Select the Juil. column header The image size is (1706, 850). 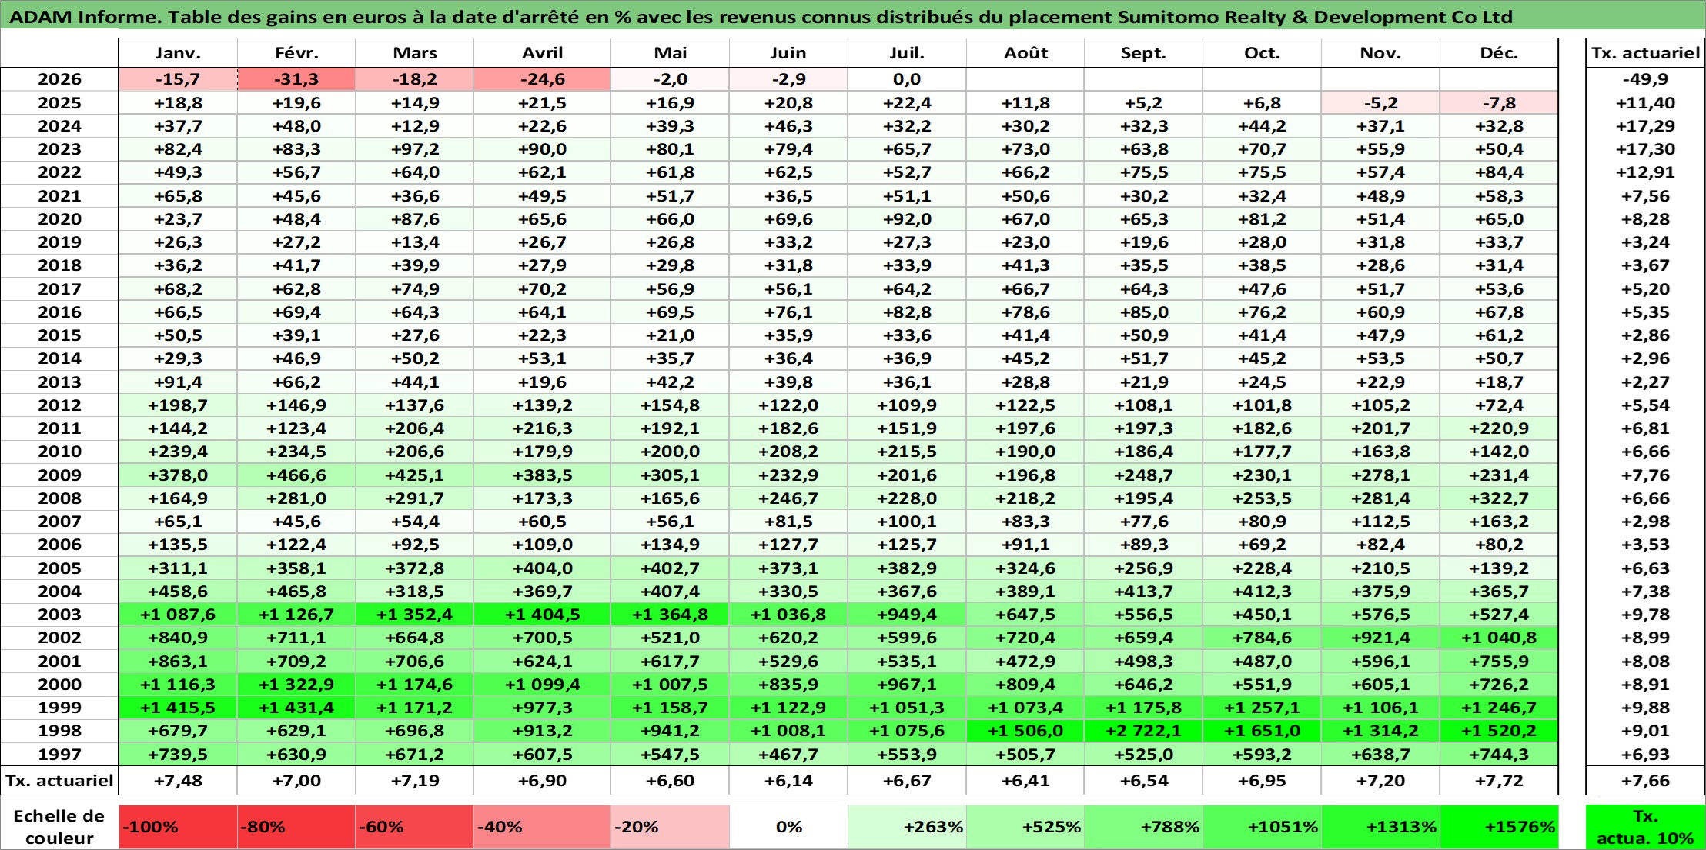(x=907, y=53)
